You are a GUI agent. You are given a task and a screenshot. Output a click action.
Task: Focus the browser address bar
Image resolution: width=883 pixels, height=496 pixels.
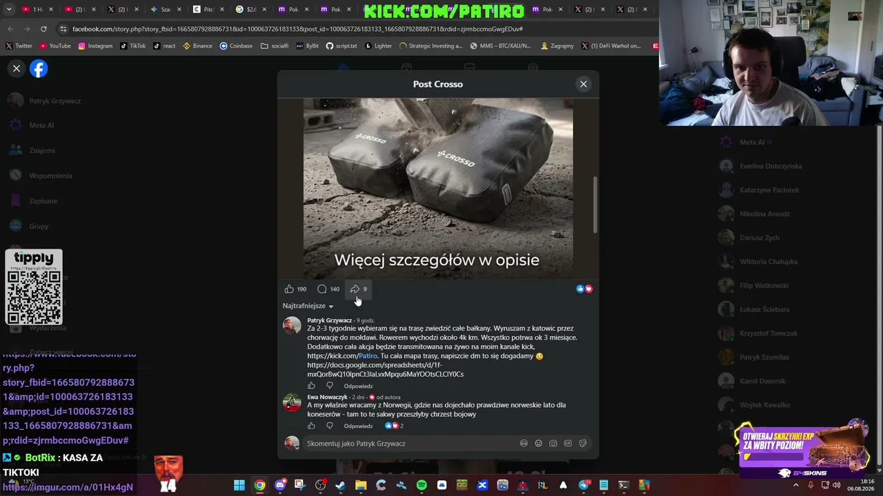click(x=359, y=29)
